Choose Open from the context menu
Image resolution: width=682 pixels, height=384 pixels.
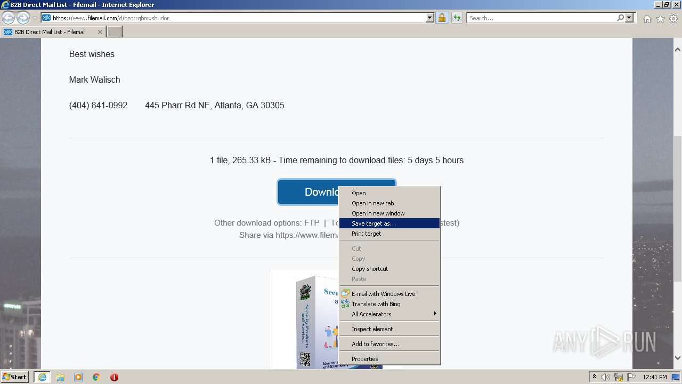tap(389, 193)
